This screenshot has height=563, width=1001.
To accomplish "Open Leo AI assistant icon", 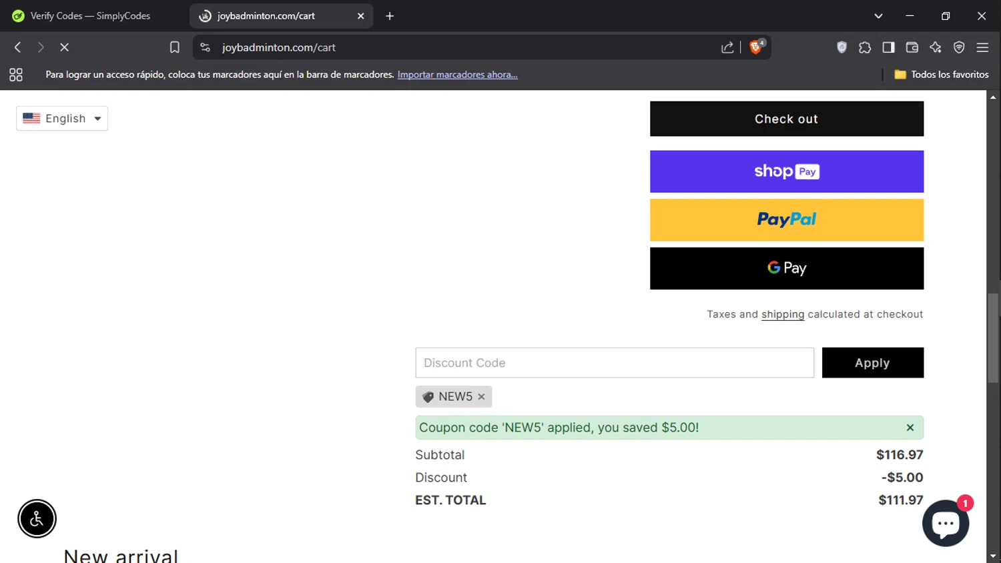I will [x=936, y=47].
